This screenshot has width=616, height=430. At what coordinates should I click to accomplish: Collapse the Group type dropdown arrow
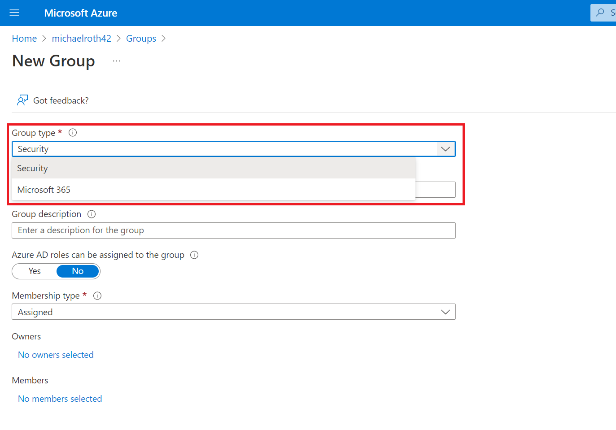pos(446,149)
